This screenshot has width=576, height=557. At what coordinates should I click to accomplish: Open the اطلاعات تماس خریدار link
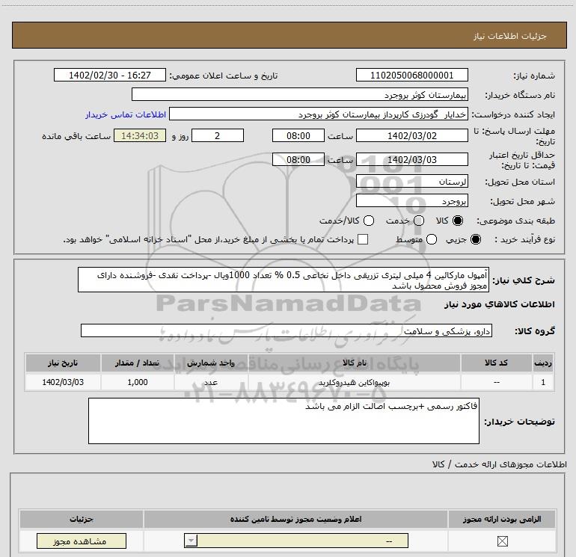[x=126, y=114]
